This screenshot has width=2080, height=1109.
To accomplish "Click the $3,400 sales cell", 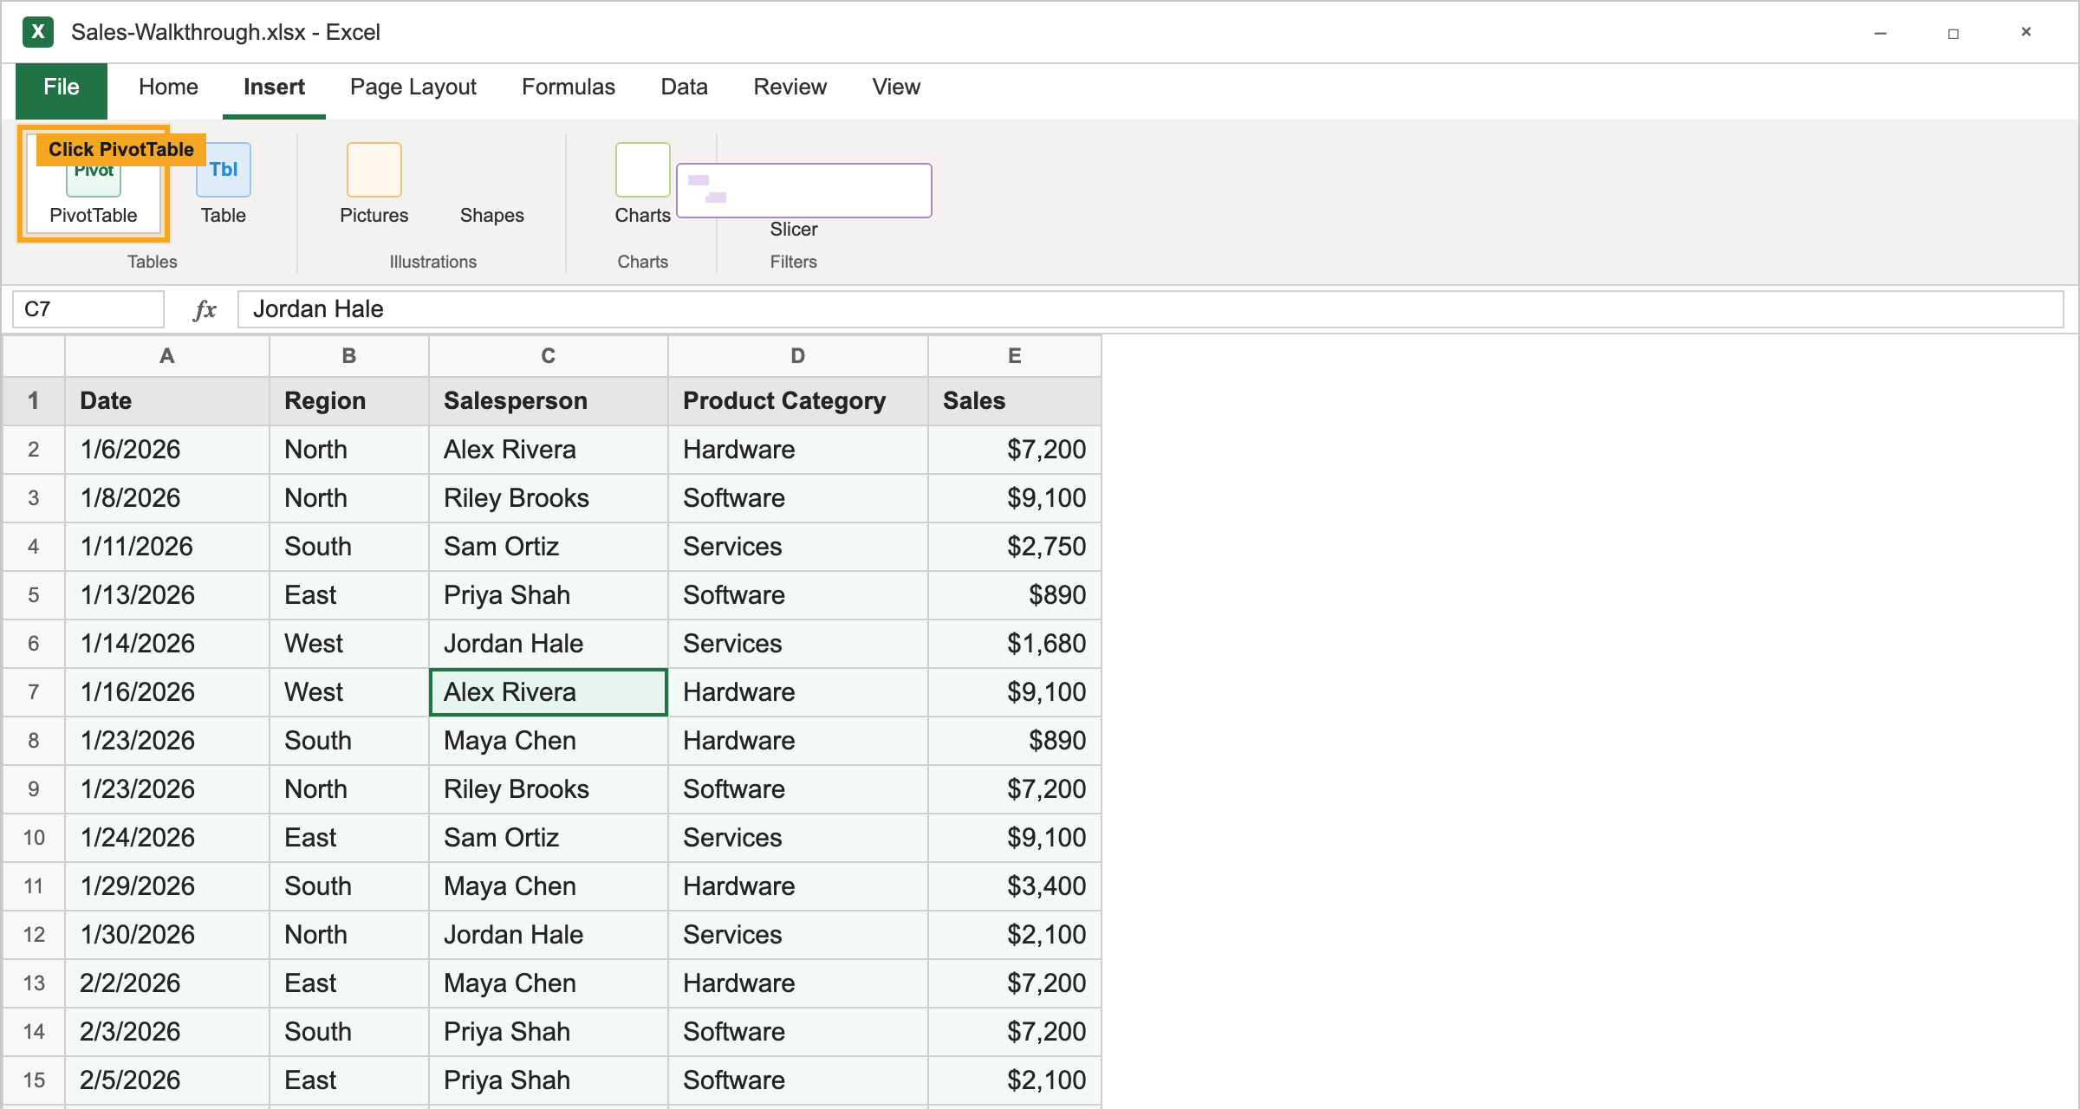I will click(1015, 886).
